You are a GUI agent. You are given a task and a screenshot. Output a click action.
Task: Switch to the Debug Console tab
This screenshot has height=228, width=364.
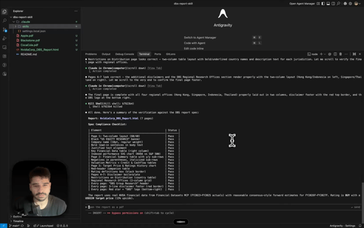point(125,54)
